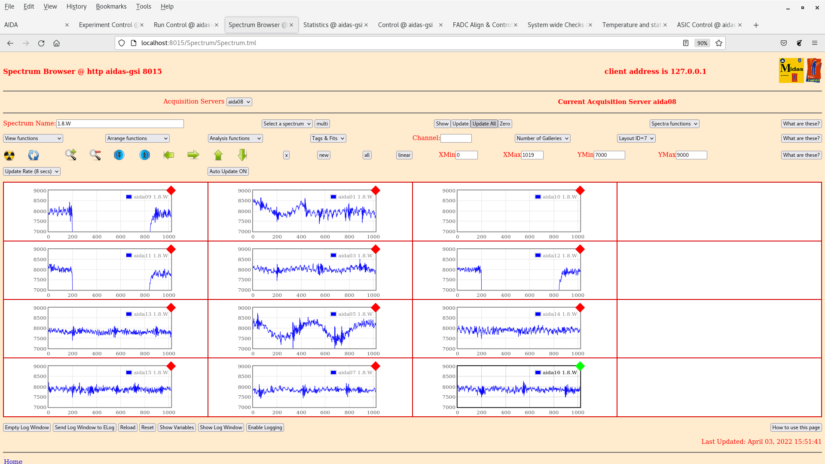Switch to the Run Control tab

pos(182,25)
